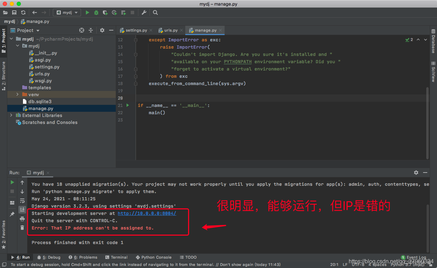
Task: Pin the Run tool window
Action: (12, 214)
